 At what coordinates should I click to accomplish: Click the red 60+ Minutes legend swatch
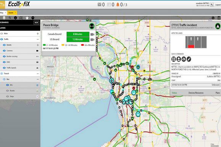(82, 45)
